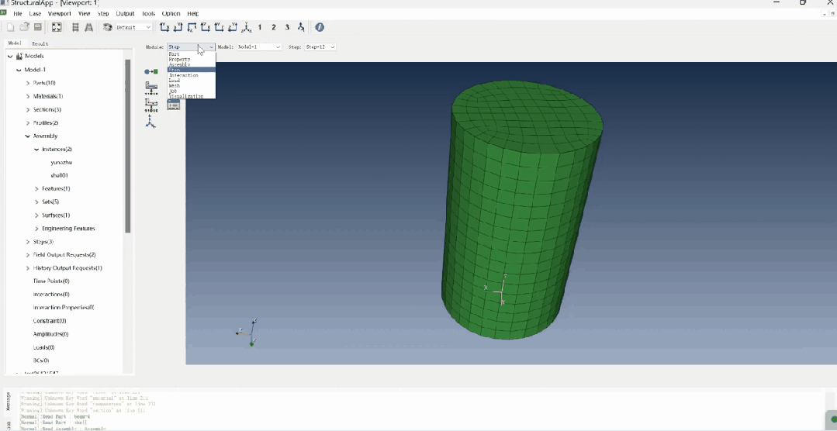Collapse the Model-1 tree node

[19, 69]
